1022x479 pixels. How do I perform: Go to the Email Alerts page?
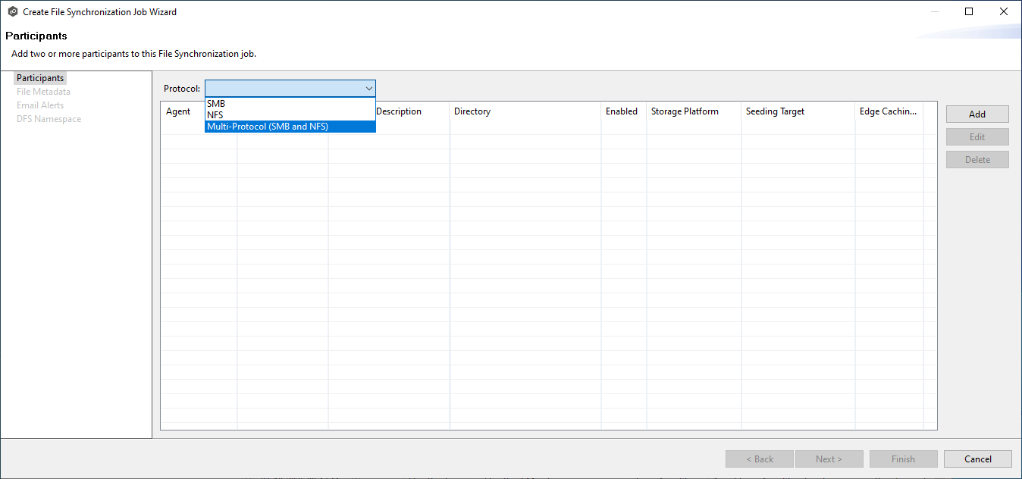tap(40, 105)
